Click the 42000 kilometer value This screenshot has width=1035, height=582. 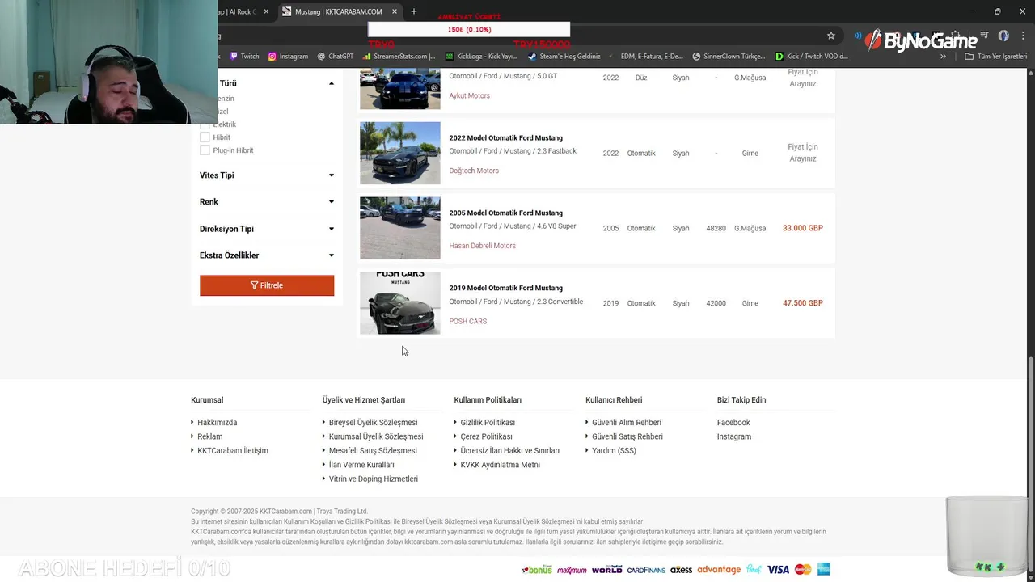coord(716,304)
